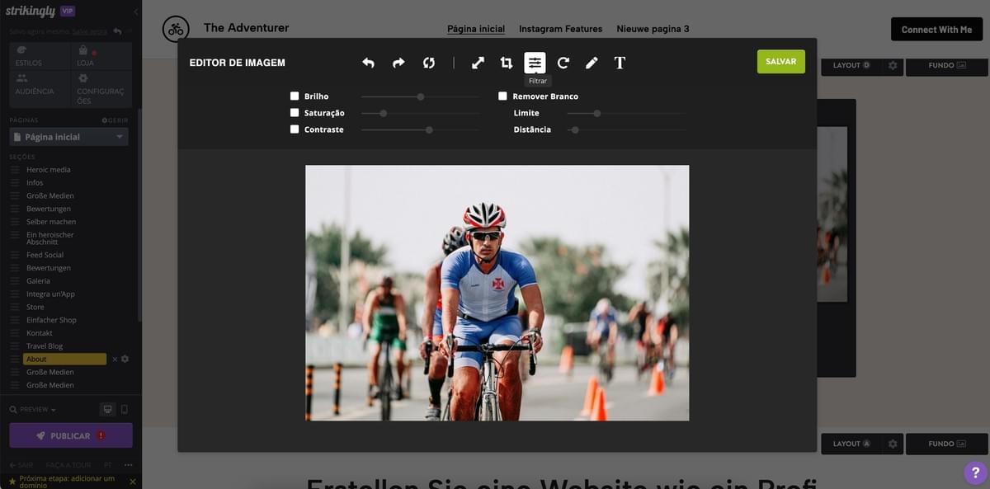The height and width of the screenshot is (489, 990).
Task: Click the Contraste slider handle
Action: tap(429, 129)
